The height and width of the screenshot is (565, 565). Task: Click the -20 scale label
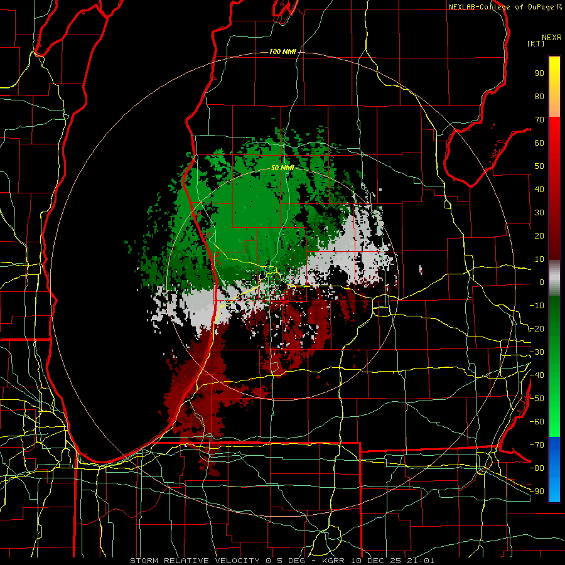(537, 328)
